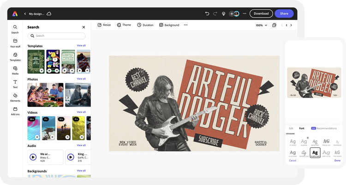Screen dimensions: 346x185
Task: Open Templates in the left sidebar
Action: [x=15, y=57]
